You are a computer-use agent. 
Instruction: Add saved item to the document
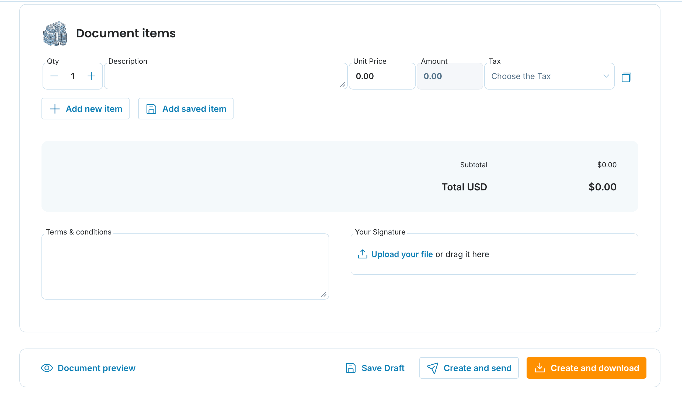(x=186, y=109)
